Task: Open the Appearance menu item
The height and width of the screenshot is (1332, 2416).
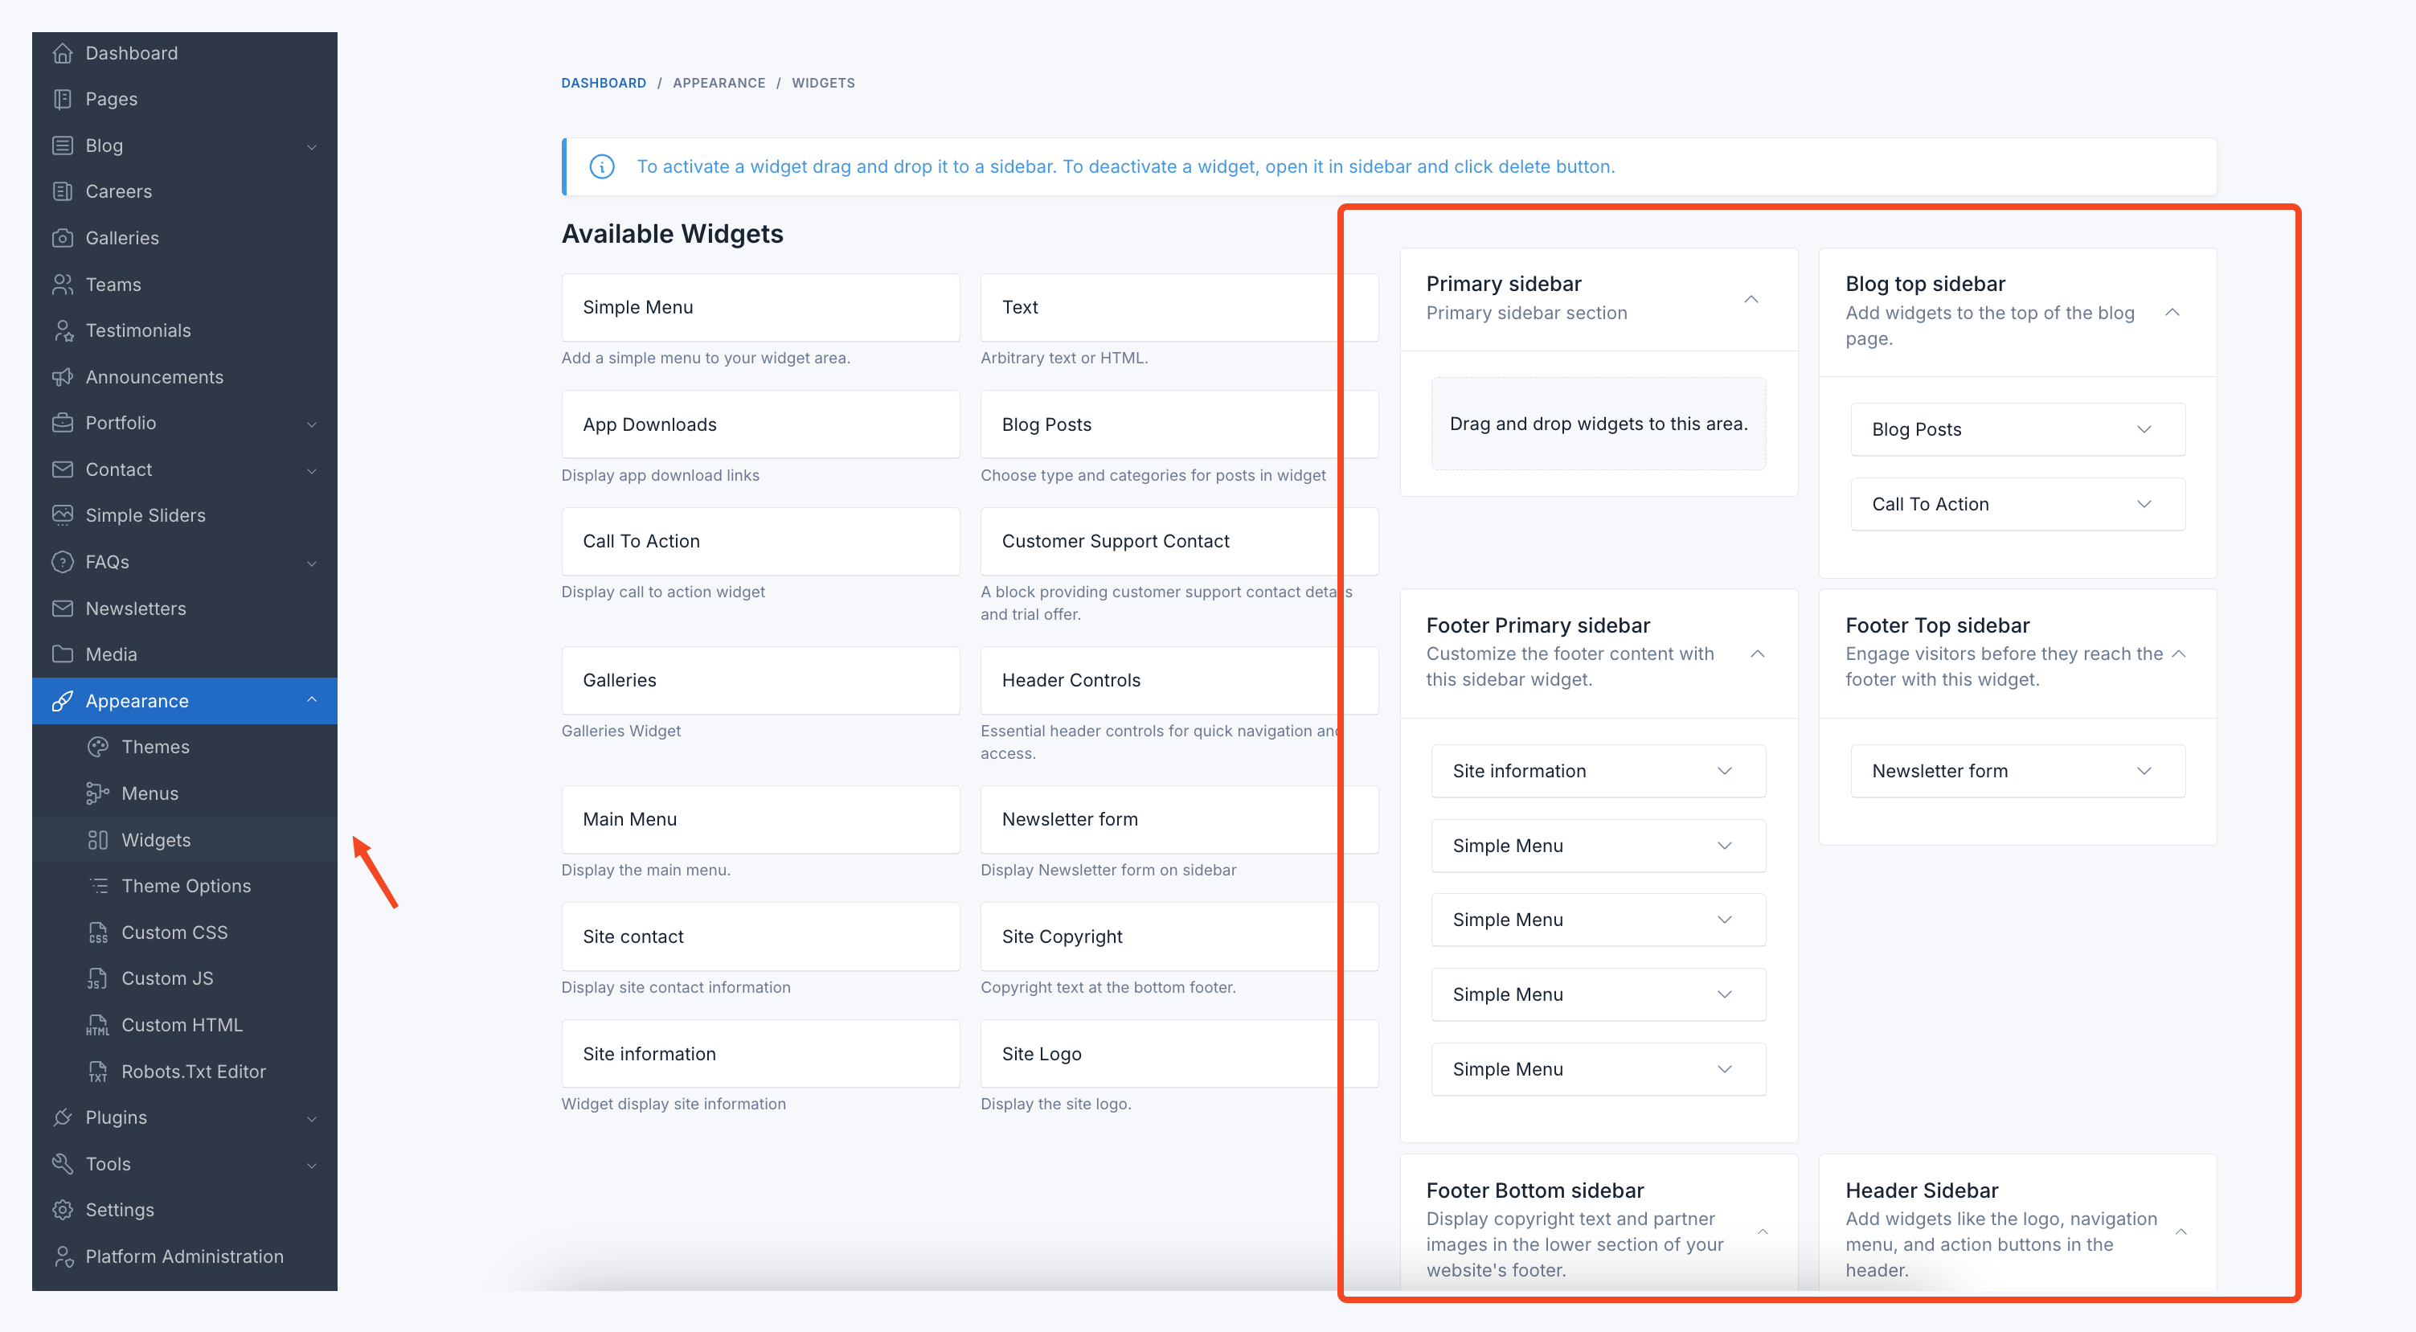Action: pos(136,700)
